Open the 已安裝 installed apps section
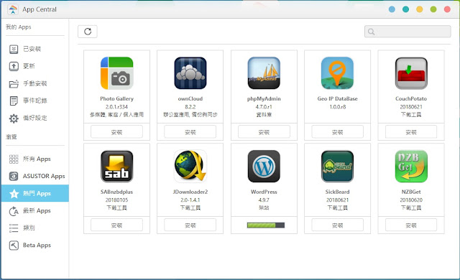Image resolution: width=460 pixels, height=280 pixels. [35, 49]
